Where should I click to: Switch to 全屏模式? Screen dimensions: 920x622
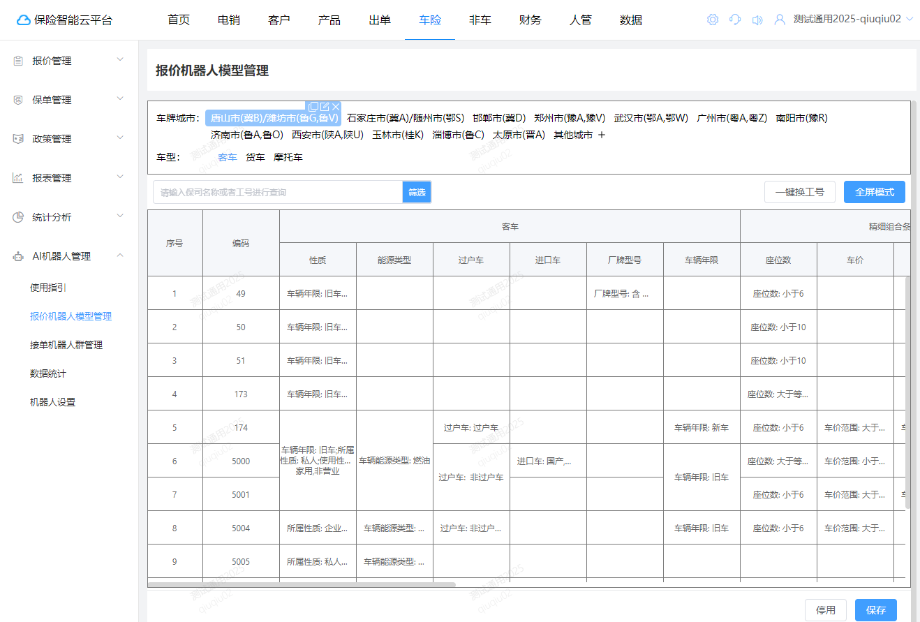(875, 192)
